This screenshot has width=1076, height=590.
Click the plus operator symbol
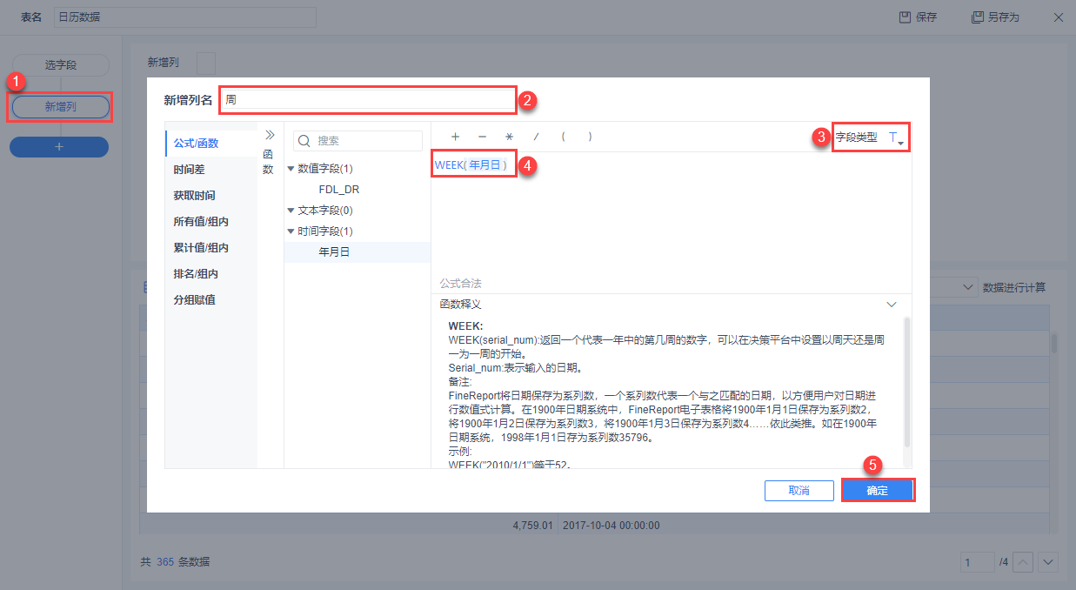455,137
